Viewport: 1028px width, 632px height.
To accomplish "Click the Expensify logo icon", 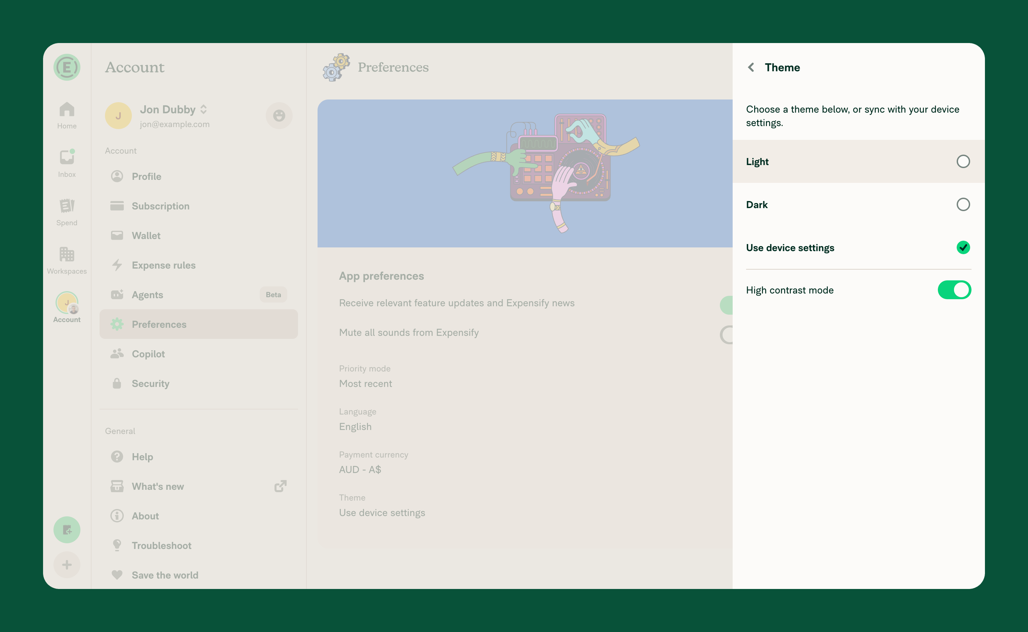I will [x=67, y=67].
